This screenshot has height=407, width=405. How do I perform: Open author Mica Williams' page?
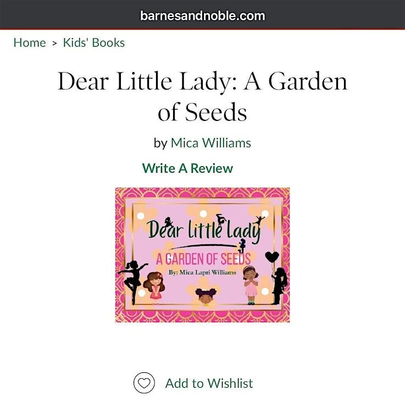pos(211,143)
